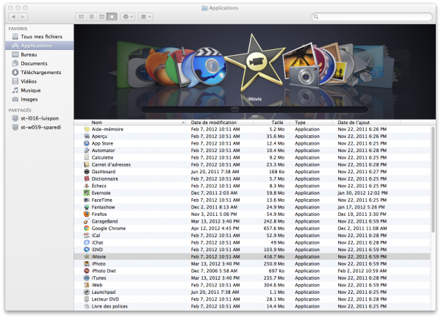The height and width of the screenshot is (318, 441).
Task: Switch to column view mode
Action: (102, 17)
